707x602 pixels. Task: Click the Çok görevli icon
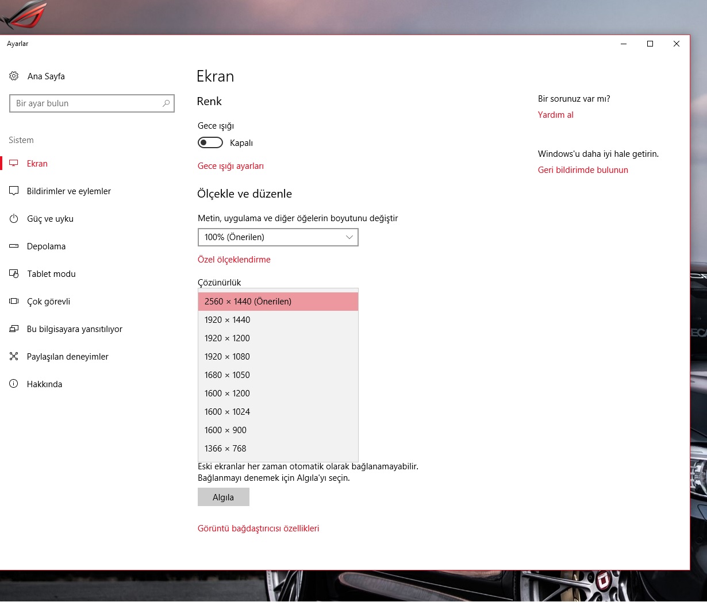tap(14, 302)
